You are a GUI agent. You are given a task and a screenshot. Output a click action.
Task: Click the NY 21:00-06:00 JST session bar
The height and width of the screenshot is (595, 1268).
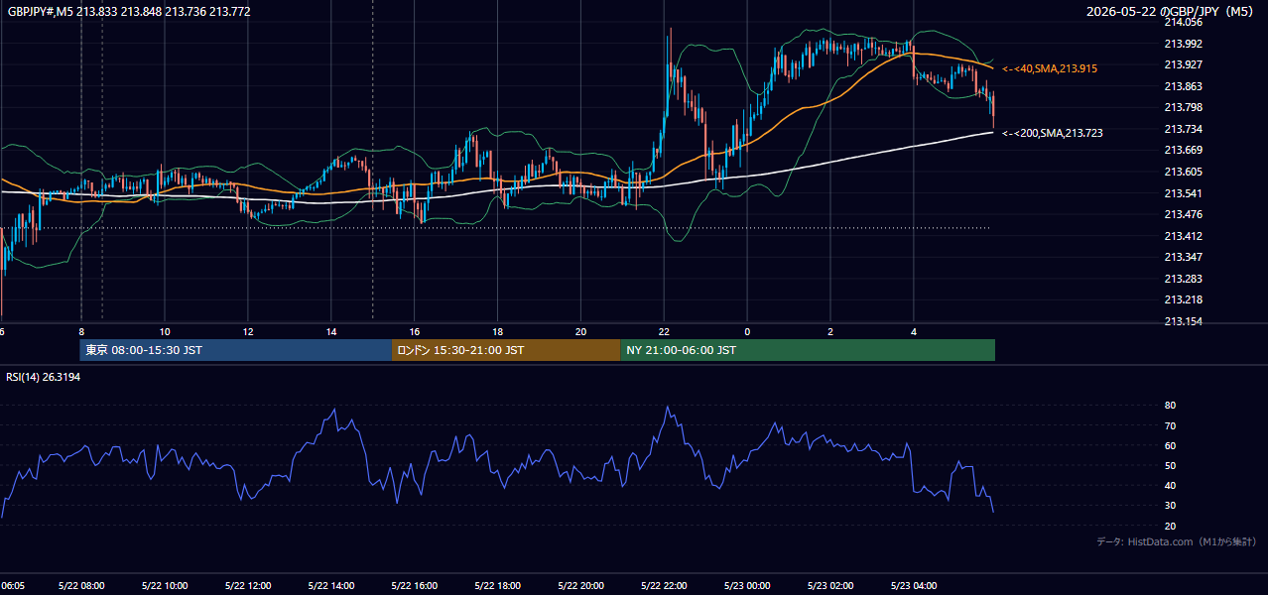tap(808, 350)
